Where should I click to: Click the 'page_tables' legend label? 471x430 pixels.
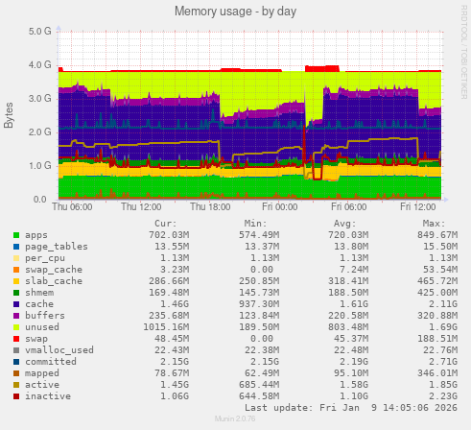57,247
